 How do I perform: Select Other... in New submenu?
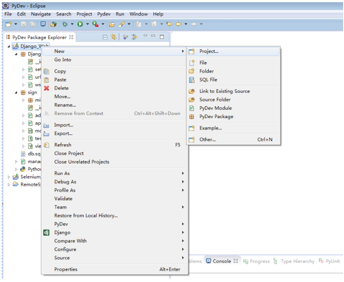coord(233,139)
